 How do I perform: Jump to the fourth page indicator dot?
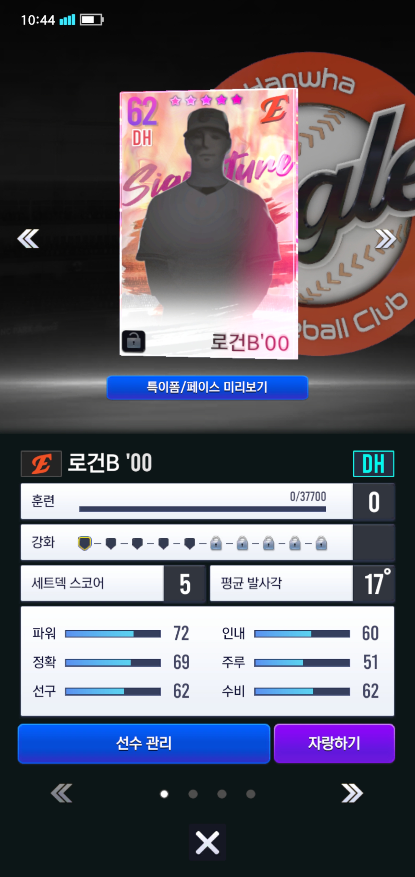[x=251, y=794]
